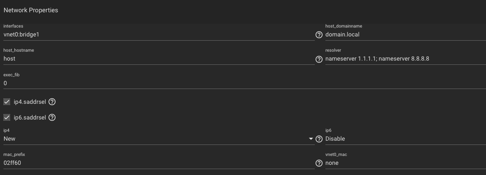Uncheck the ip6.saddrsel checkbox
486x175 pixels.
[x=7, y=117]
